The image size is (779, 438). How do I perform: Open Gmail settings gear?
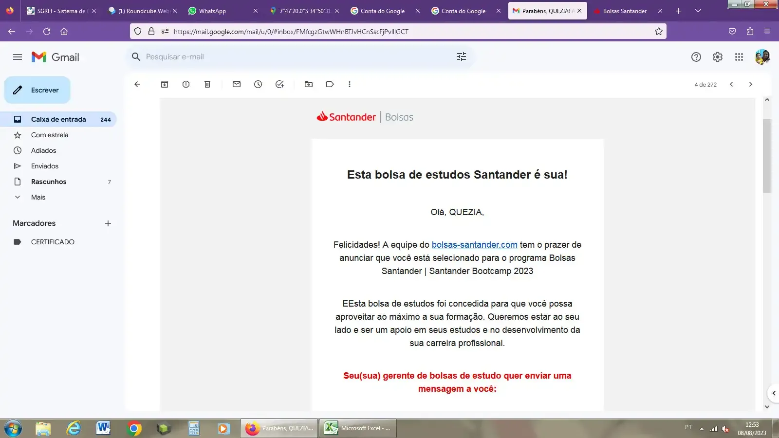click(x=718, y=57)
